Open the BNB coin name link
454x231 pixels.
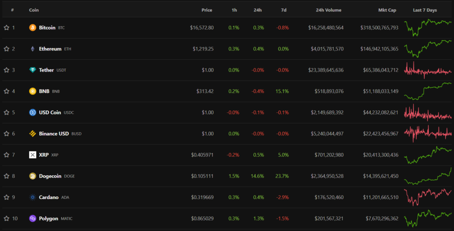coord(44,91)
